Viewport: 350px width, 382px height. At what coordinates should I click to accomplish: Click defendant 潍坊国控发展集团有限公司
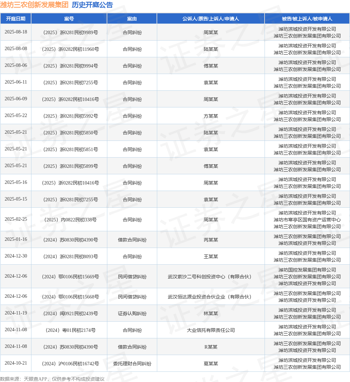pyautogui.click(x=307, y=270)
